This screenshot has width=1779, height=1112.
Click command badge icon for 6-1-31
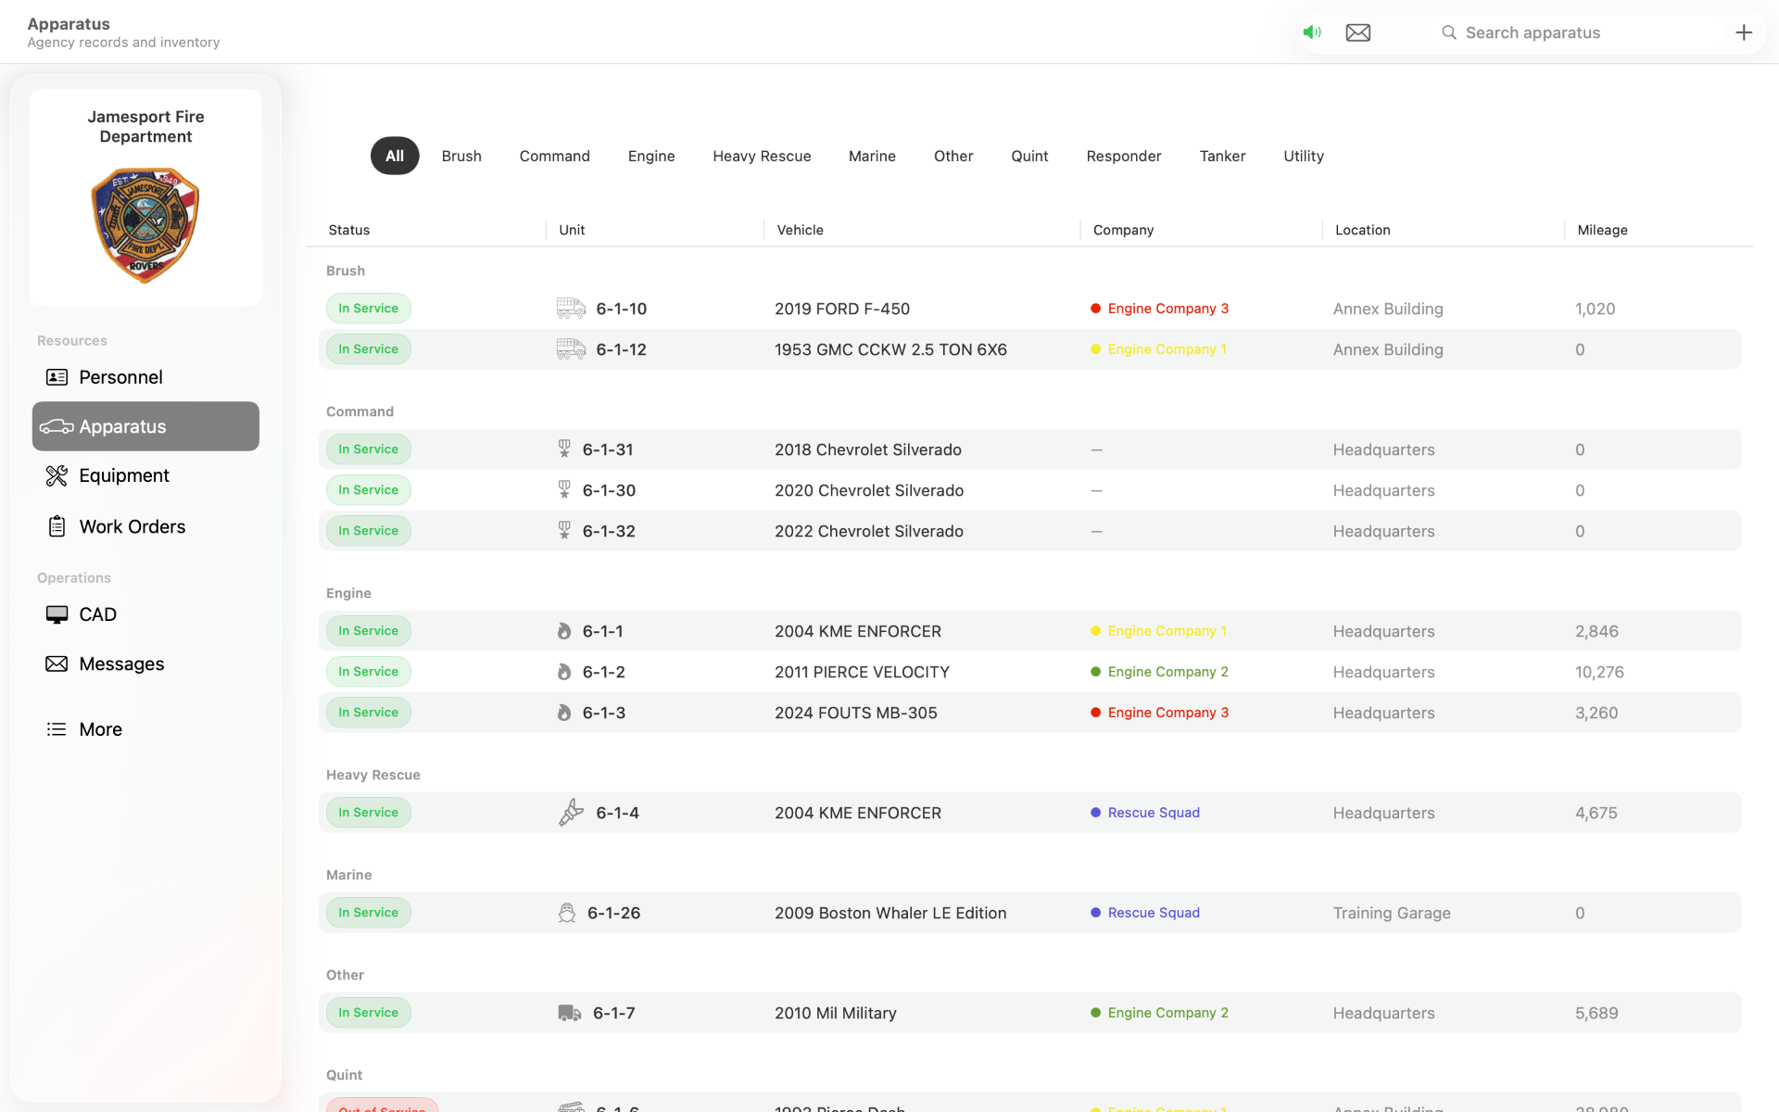[x=564, y=449]
